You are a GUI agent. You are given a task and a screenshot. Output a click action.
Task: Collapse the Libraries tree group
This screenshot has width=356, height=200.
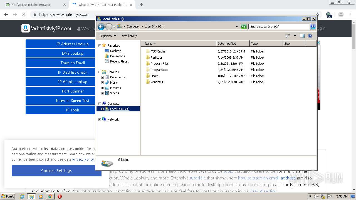click(100, 72)
